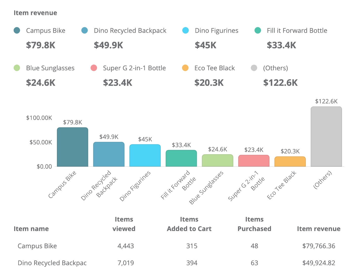Click the Dino Recycled Backpack legend dot
The width and height of the screenshot is (364, 273).
84,30
